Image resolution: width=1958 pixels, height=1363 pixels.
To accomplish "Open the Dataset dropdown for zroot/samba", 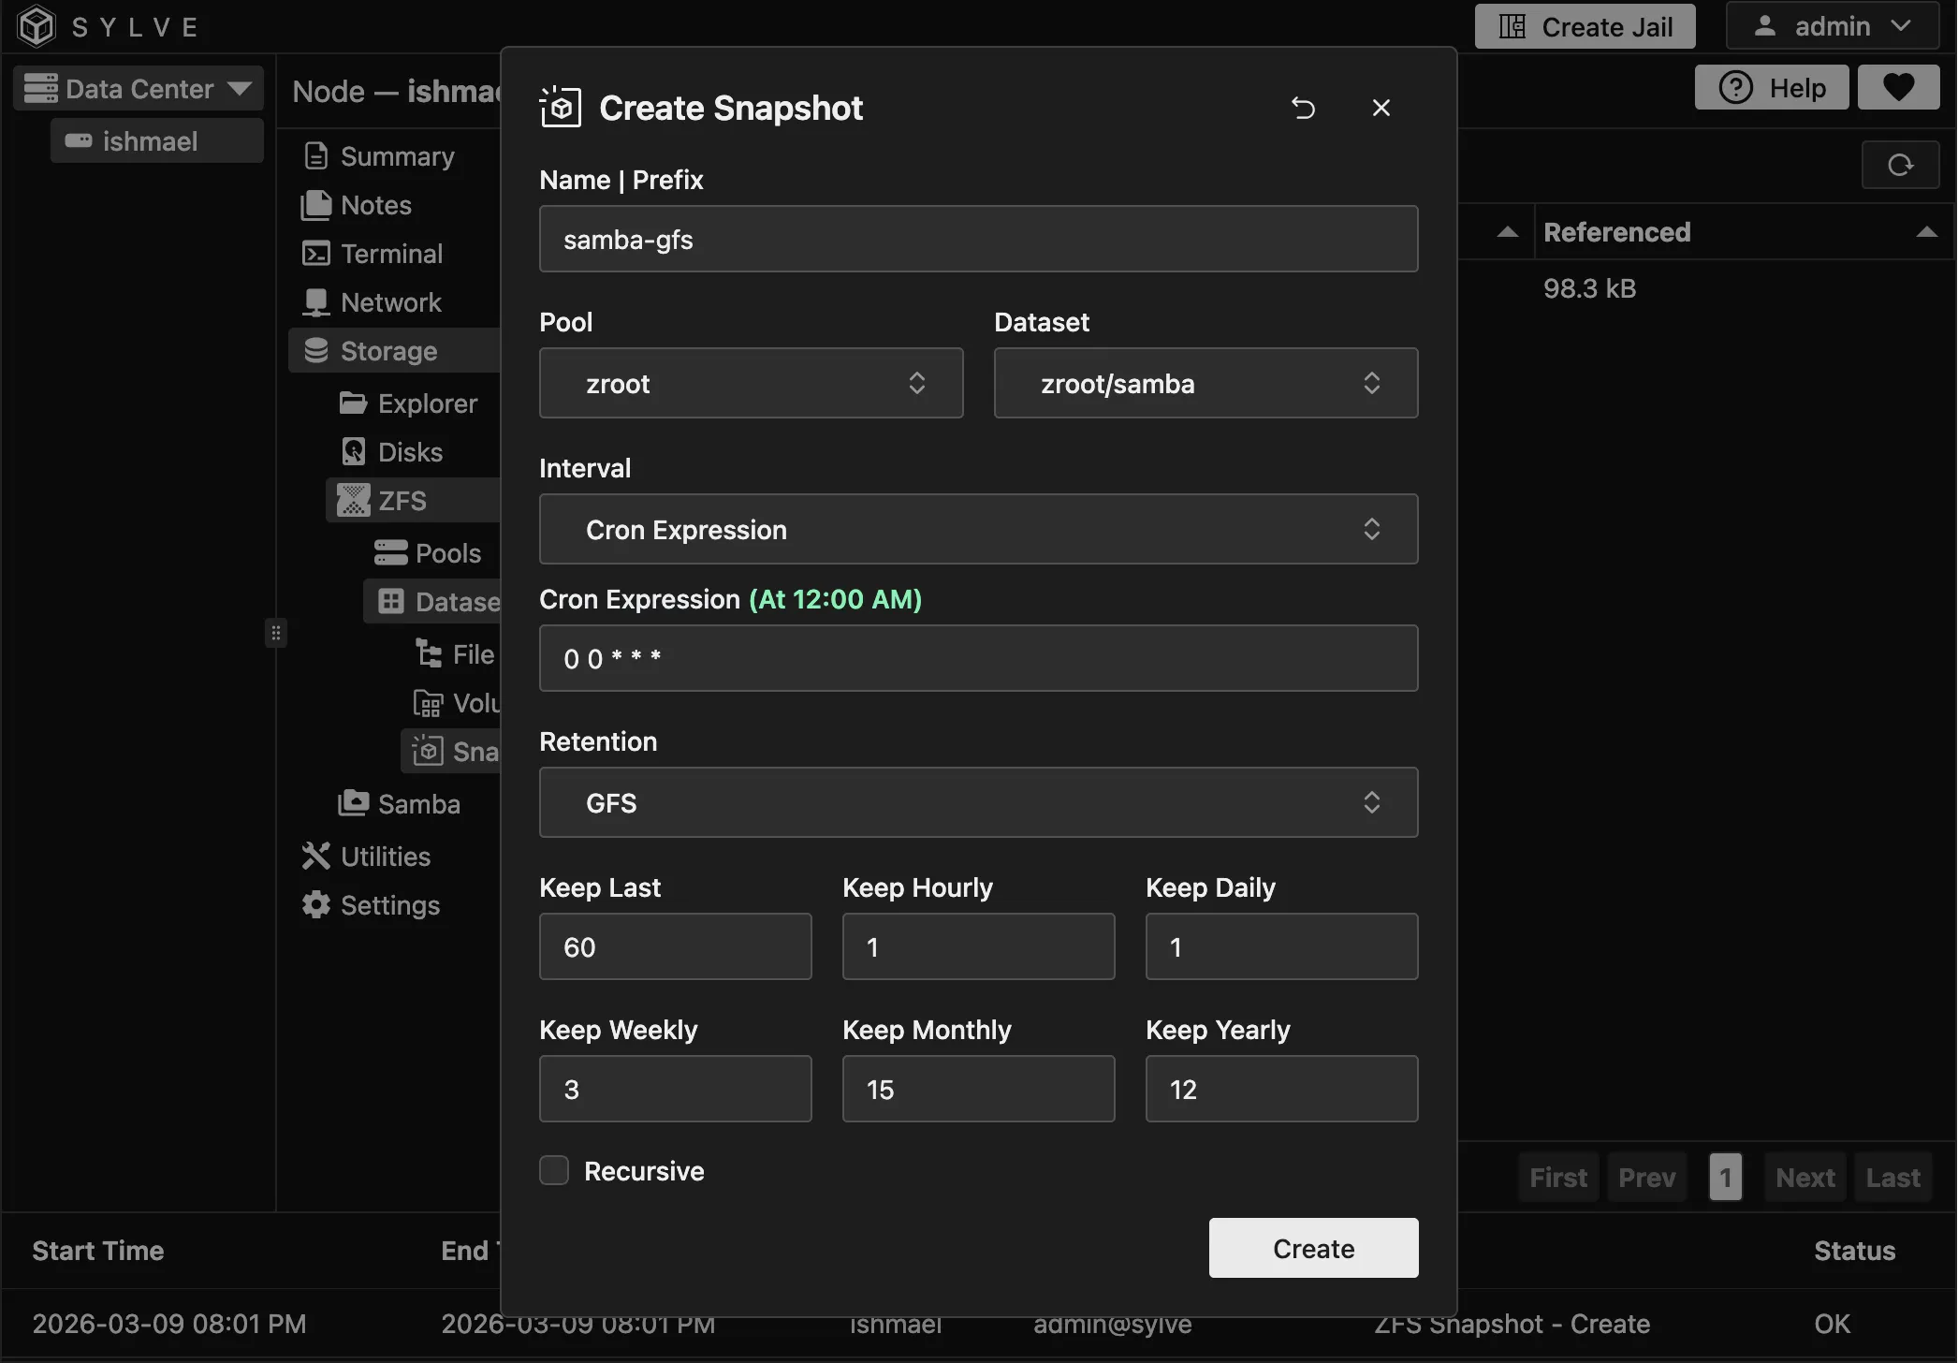I will [1205, 383].
